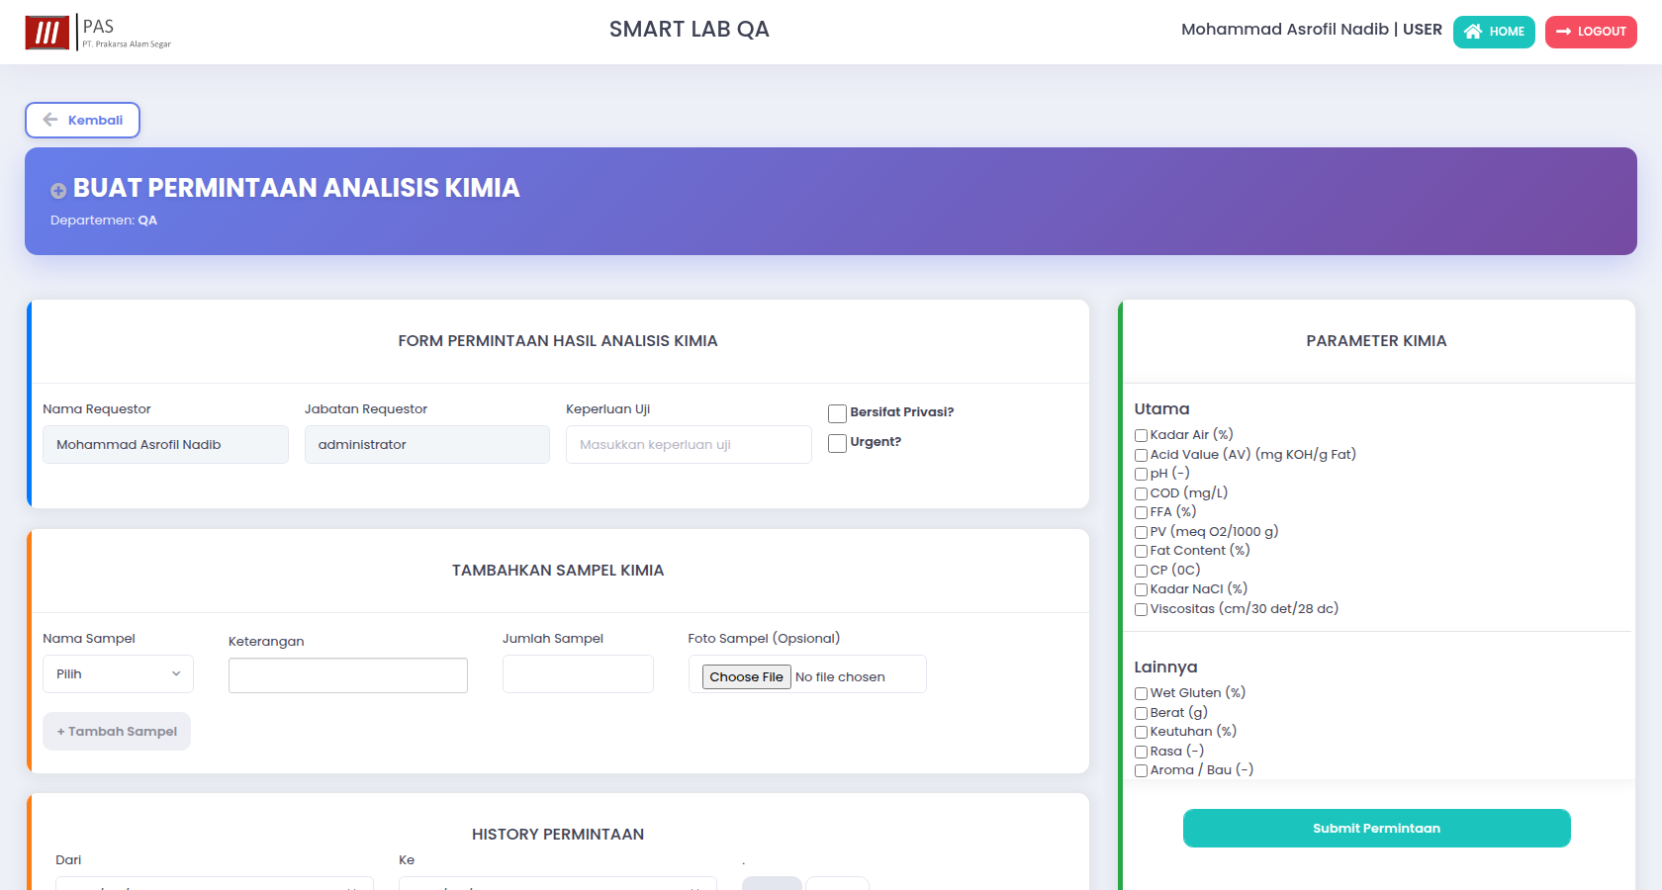This screenshot has width=1662, height=890.
Task: Open the Choose File photo uploader
Action: [x=747, y=676]
